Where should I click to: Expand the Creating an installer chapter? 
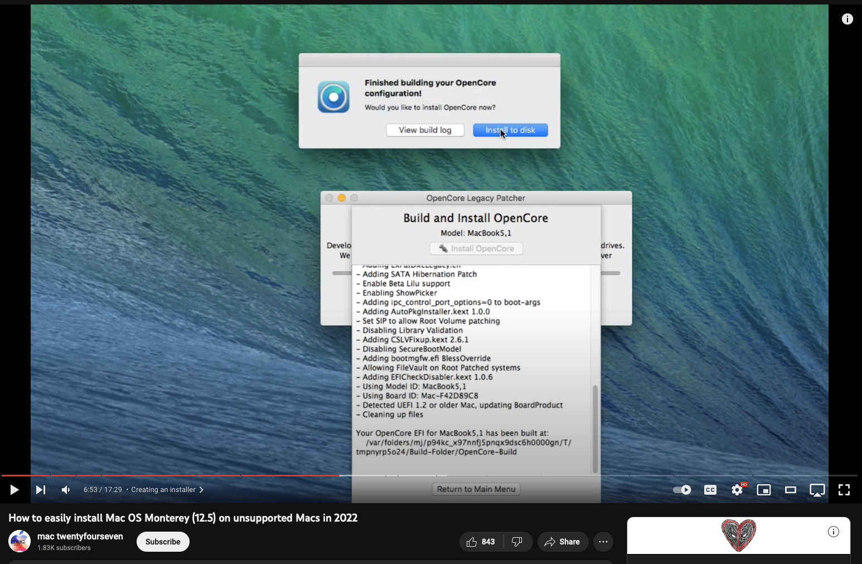click(167, 490)
